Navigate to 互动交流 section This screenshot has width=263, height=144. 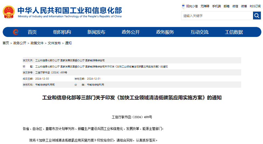pyautogui.click(x=199, y=32)
